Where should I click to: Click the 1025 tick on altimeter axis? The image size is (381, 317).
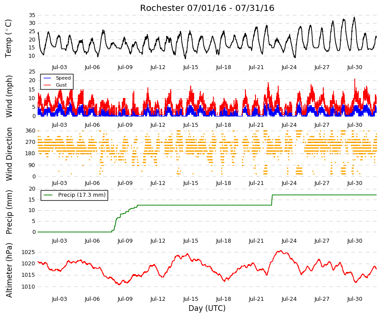point(28,252)
